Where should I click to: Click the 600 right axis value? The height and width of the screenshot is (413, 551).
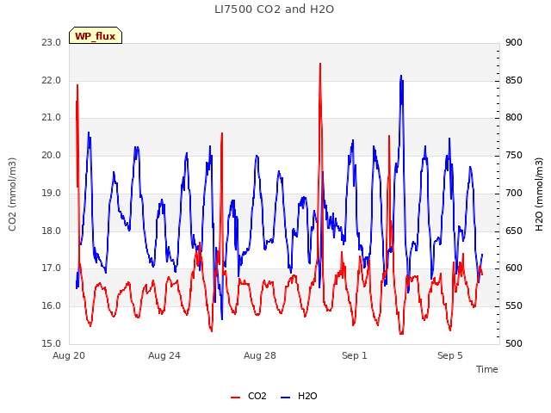(x=514, y=268)
